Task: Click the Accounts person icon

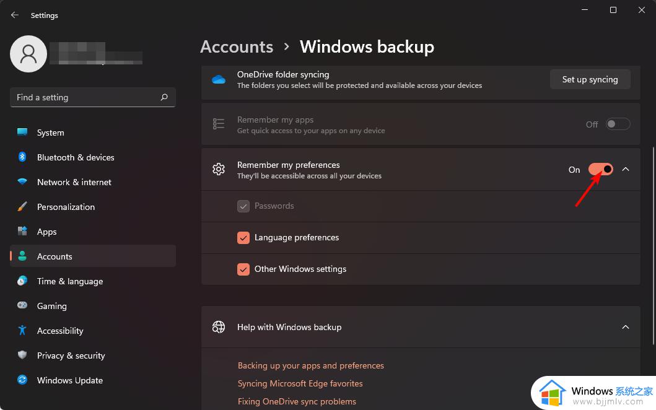Action: (x=22, y=256)
